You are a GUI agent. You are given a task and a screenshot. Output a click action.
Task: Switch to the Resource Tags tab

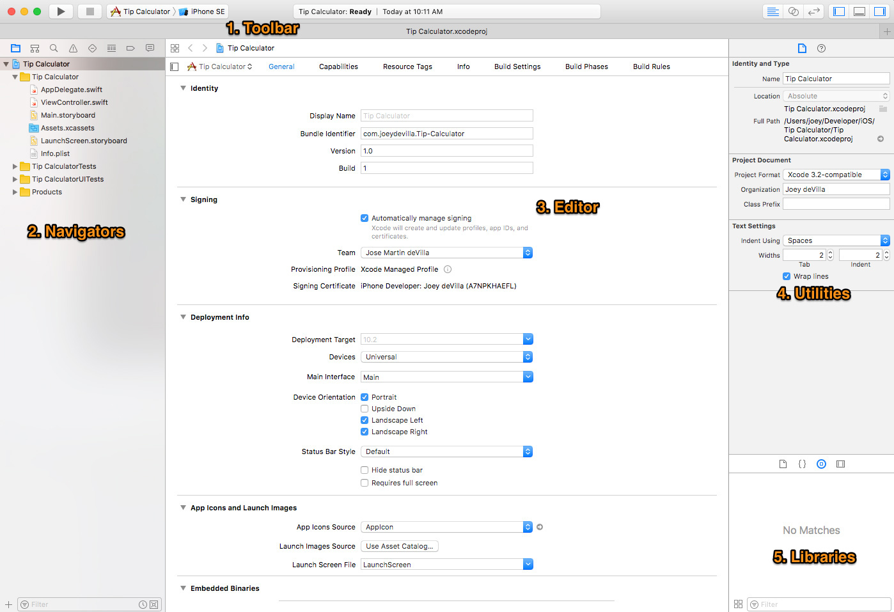[x=408, y=67]
